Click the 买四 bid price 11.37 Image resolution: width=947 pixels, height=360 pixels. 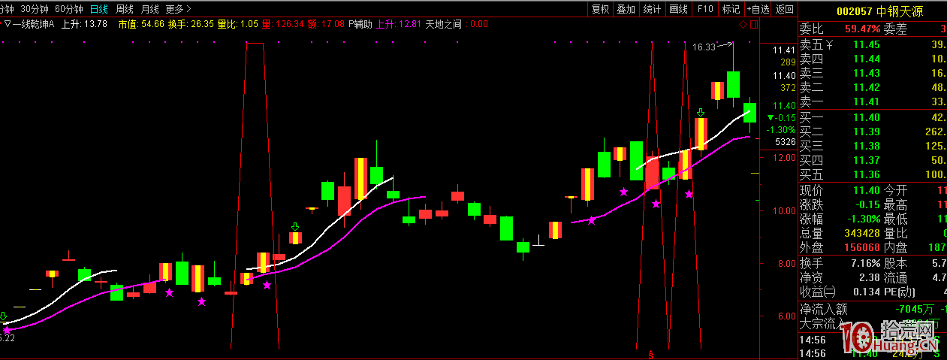point(866,160)
